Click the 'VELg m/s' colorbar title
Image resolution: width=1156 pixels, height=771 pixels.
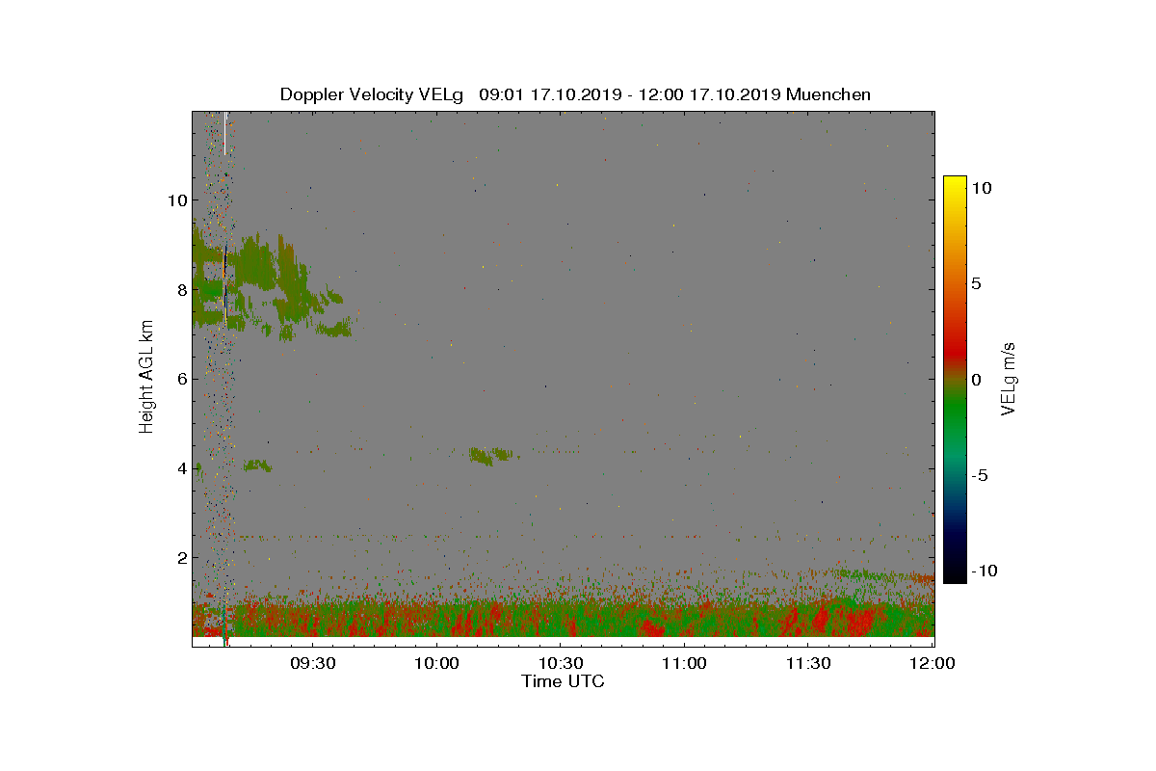pyautogui.click(x=1009, y=378)
